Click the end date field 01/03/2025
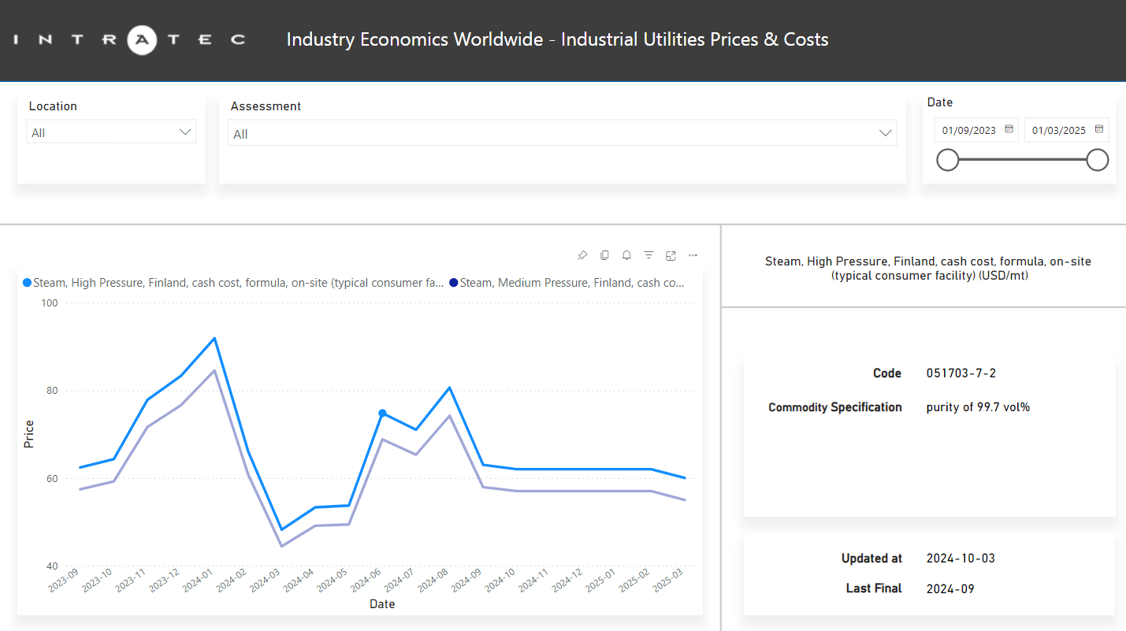 tap(1058, 131)
